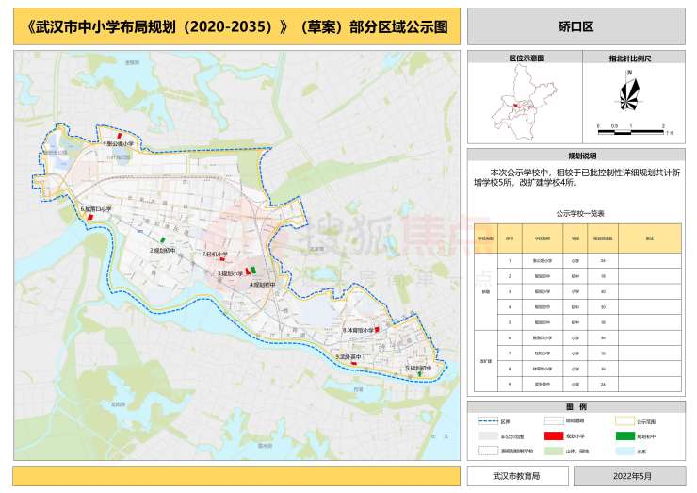Image resolution: width=697 pixels, height=493 pixels.
Task: Click red highlighted district in locator map
Action: 516,106
